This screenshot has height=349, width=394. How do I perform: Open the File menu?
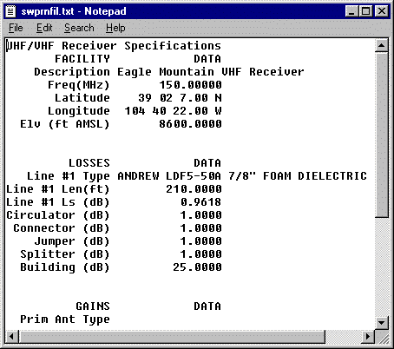tap(16, 28)
